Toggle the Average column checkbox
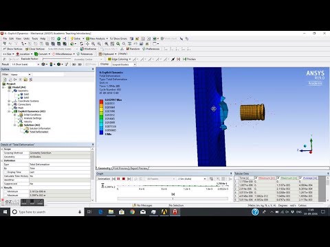The width and height of the screenshot is (330, 247). tap(300, 178)
